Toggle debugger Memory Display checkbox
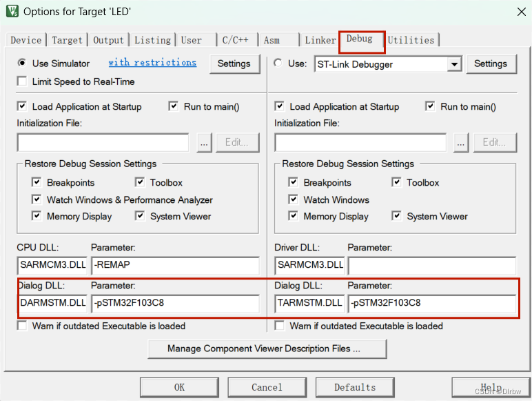The image size is (532, 401). [293, 216]
